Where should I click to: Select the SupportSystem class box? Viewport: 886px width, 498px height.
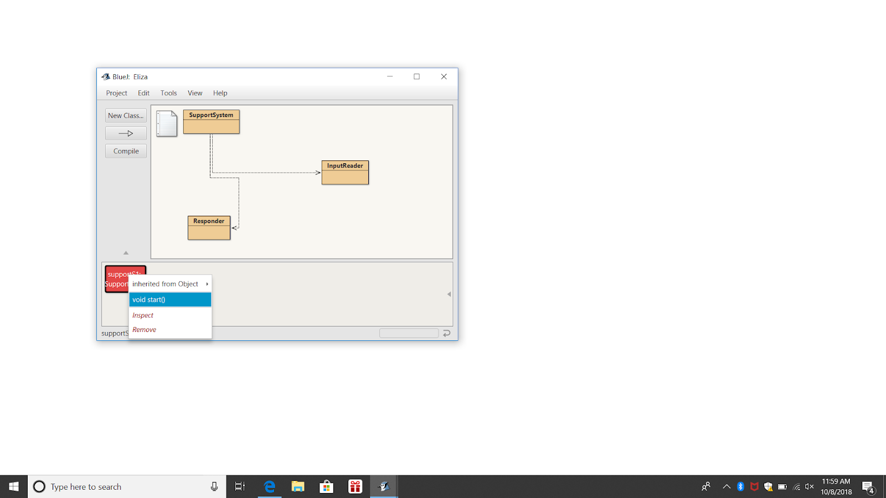click(212, 122)
